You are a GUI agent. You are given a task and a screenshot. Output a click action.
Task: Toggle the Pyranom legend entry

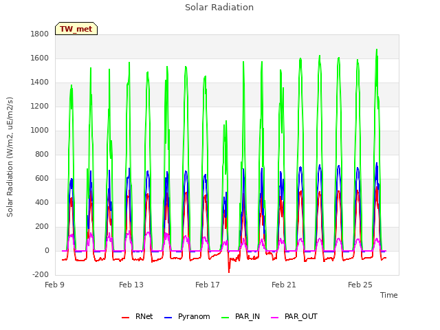[187, 316]
